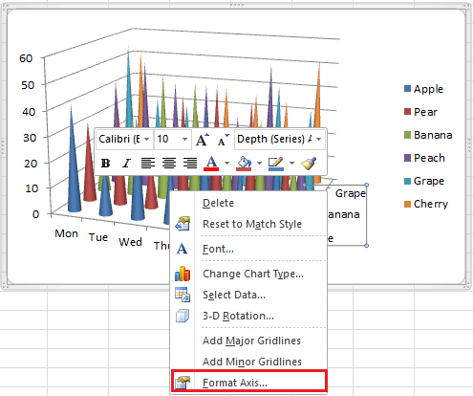Open the Shape Fill color arrow dropdown
The height and width of the screenshot is (396, 473).
click(259, 164)
